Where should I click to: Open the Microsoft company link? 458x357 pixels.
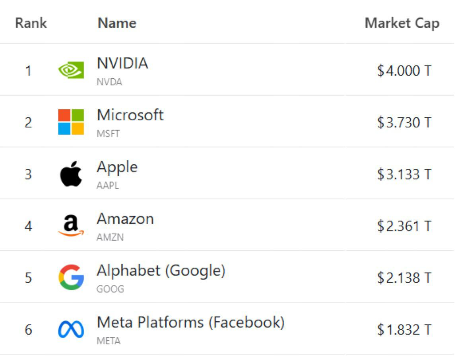click(130, 115)
